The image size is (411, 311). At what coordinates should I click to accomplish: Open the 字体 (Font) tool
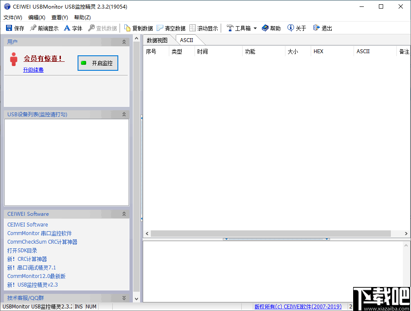tap(73, 28)
